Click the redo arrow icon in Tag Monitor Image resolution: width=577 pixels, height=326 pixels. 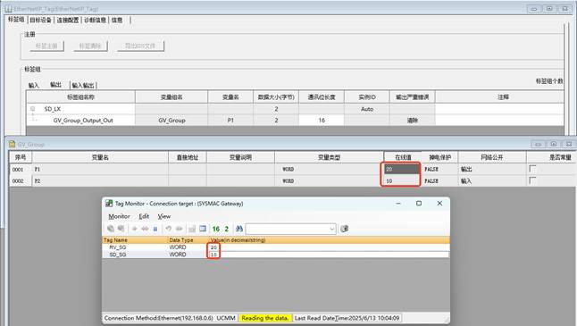pos(180,229)
